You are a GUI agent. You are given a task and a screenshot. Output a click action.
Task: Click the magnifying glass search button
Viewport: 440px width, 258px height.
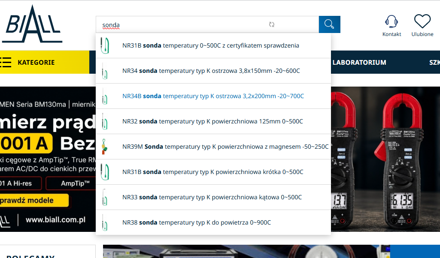pyautogui.click(x=329, y=24)
